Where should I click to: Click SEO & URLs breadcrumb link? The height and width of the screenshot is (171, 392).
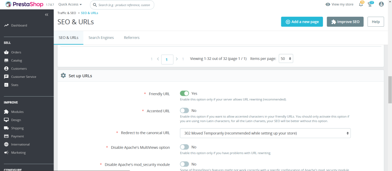(90, 13)
